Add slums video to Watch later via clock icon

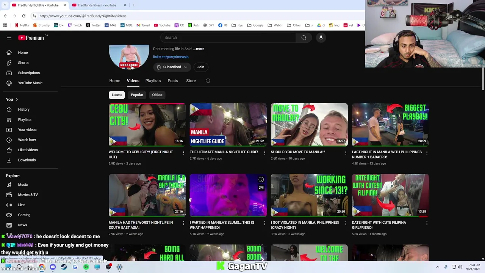tap(261, 179)
